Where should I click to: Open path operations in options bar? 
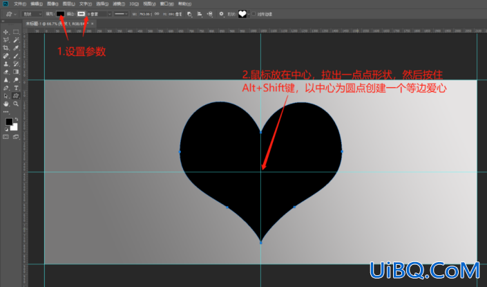[x=189, y=14]
